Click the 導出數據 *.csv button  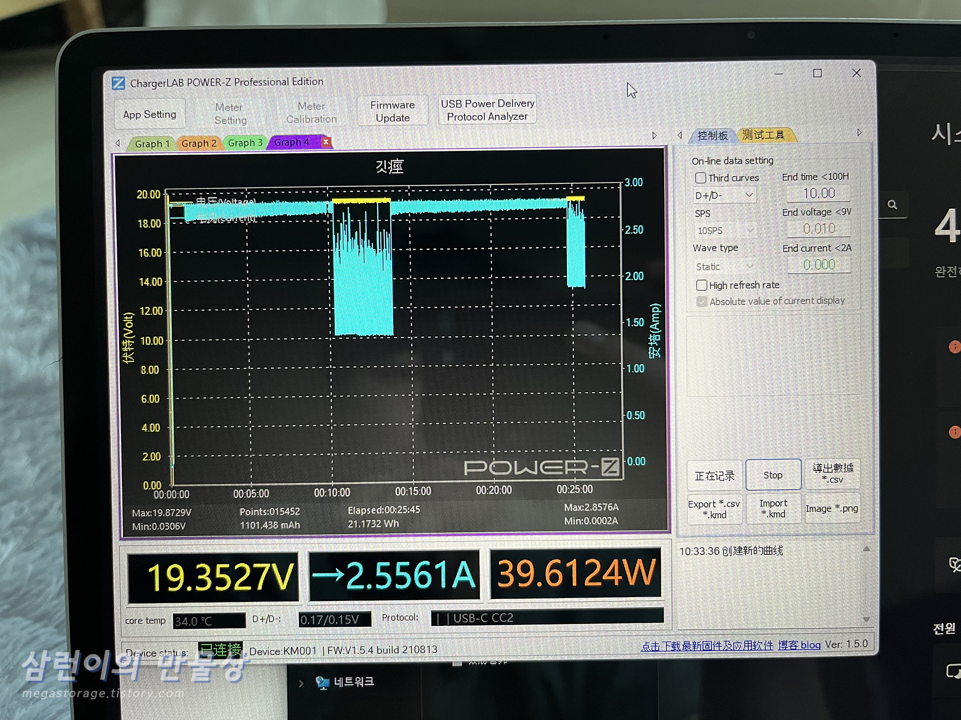click(x=833, y=473)
